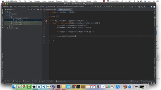
Task: Expand Gradle Scripts node
Action: click(5, 28)
